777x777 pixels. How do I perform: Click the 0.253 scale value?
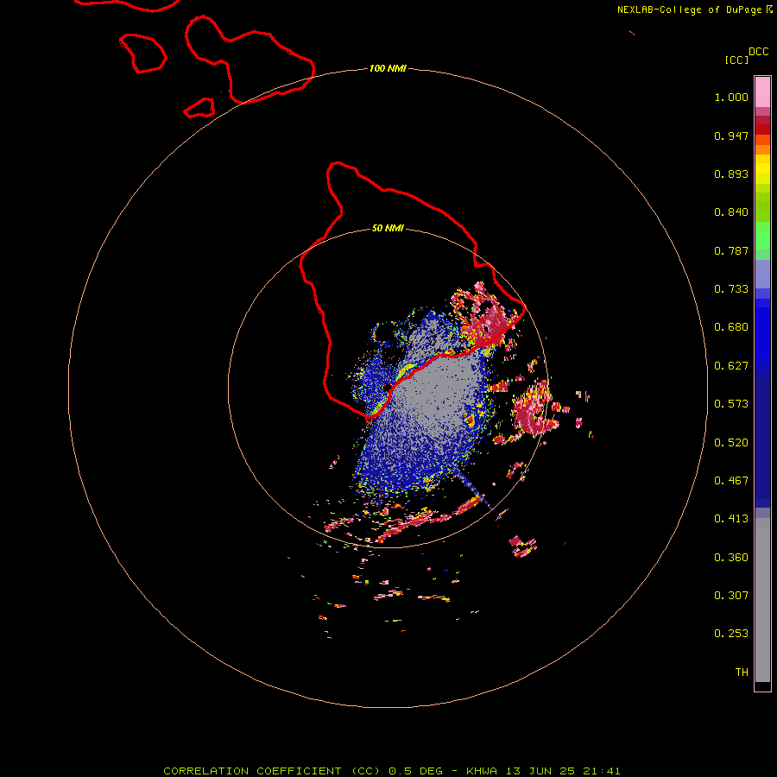pos(731,634)
